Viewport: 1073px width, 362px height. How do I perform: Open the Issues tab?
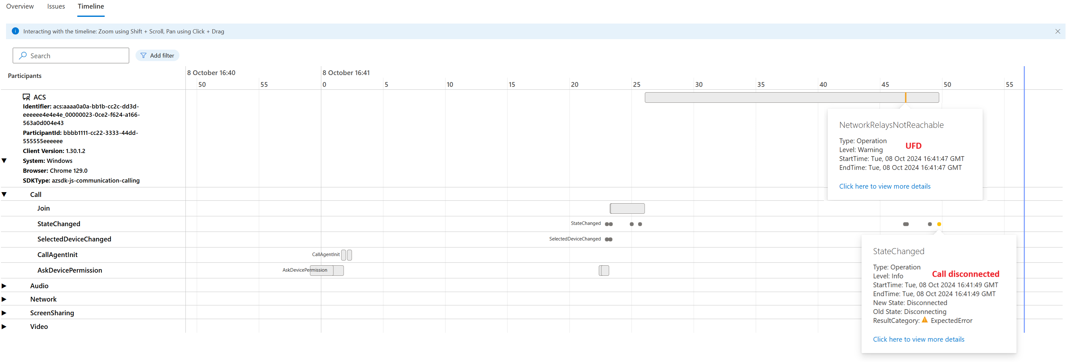pos(56,6)
